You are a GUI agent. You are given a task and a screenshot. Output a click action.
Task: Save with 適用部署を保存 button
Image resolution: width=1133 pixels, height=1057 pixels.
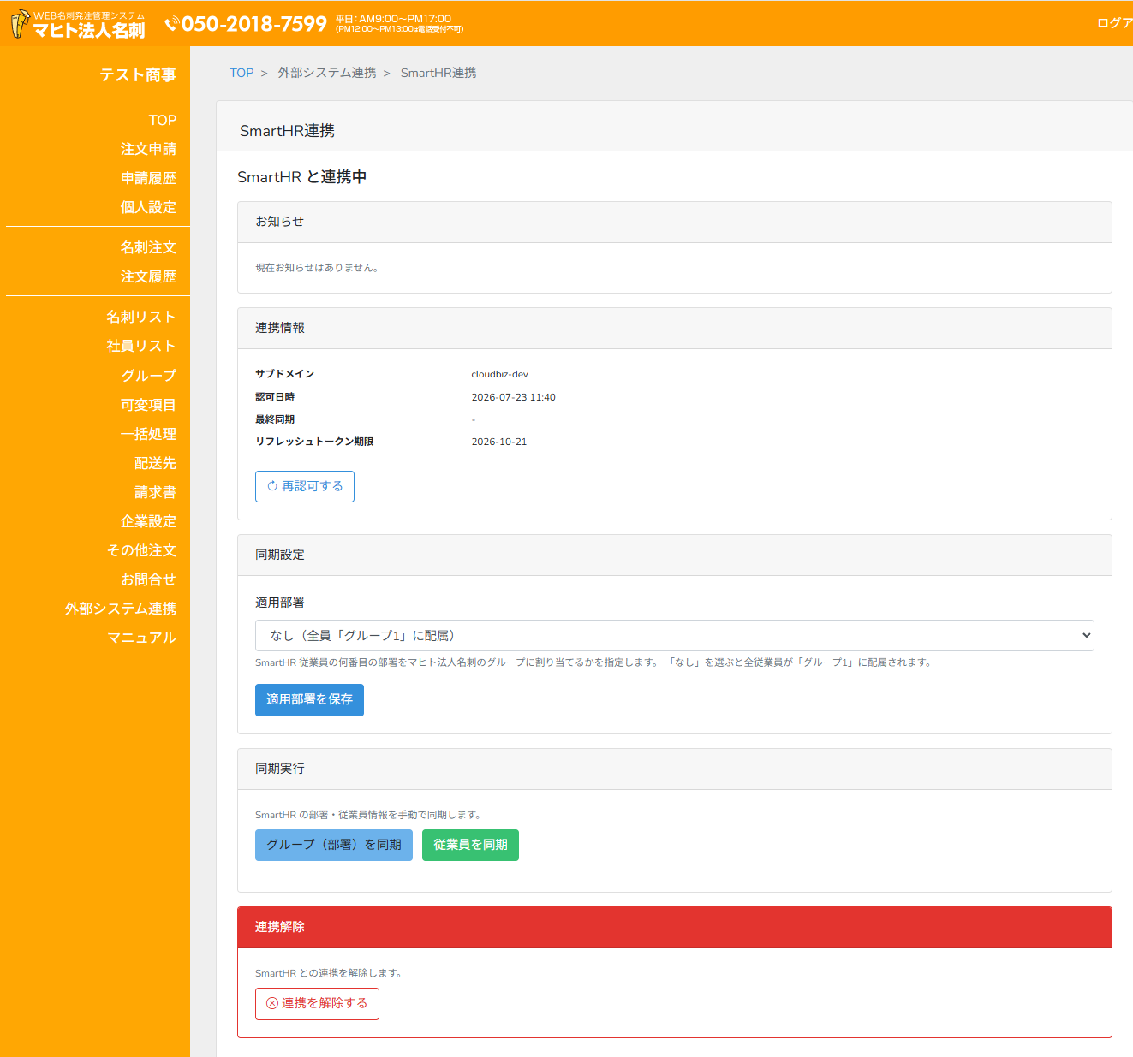[309, 700]
